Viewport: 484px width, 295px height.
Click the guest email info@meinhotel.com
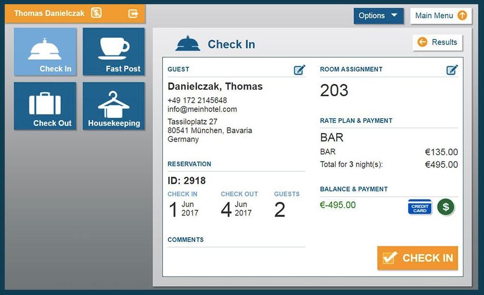pyautogui.click(x=202, y=109)
